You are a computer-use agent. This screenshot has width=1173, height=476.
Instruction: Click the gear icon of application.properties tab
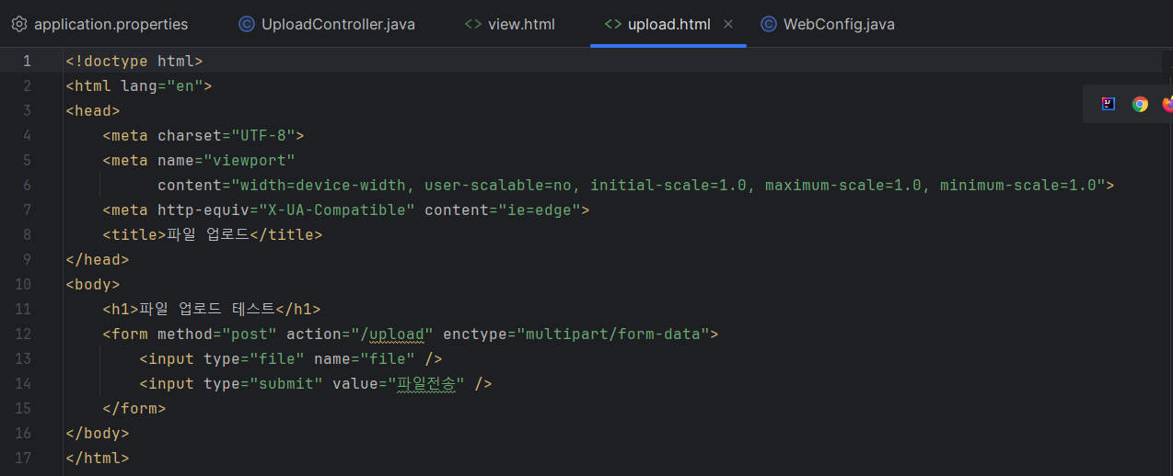19,24
